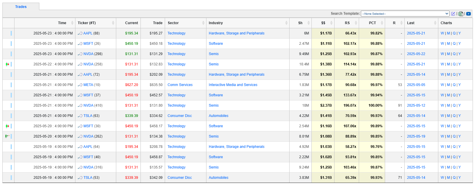Click Hardware, Storage and Peripherals for AAPL (64)
Image resolution: width=475 pixels, height=185 pixels.
coord(237,147)
